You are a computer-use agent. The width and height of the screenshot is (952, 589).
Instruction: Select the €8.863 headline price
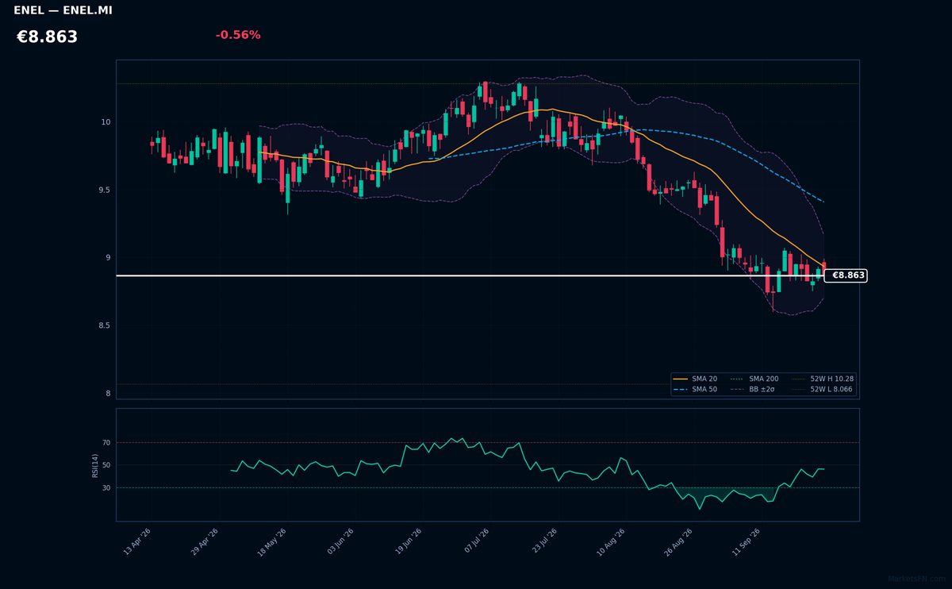[47, 37]
